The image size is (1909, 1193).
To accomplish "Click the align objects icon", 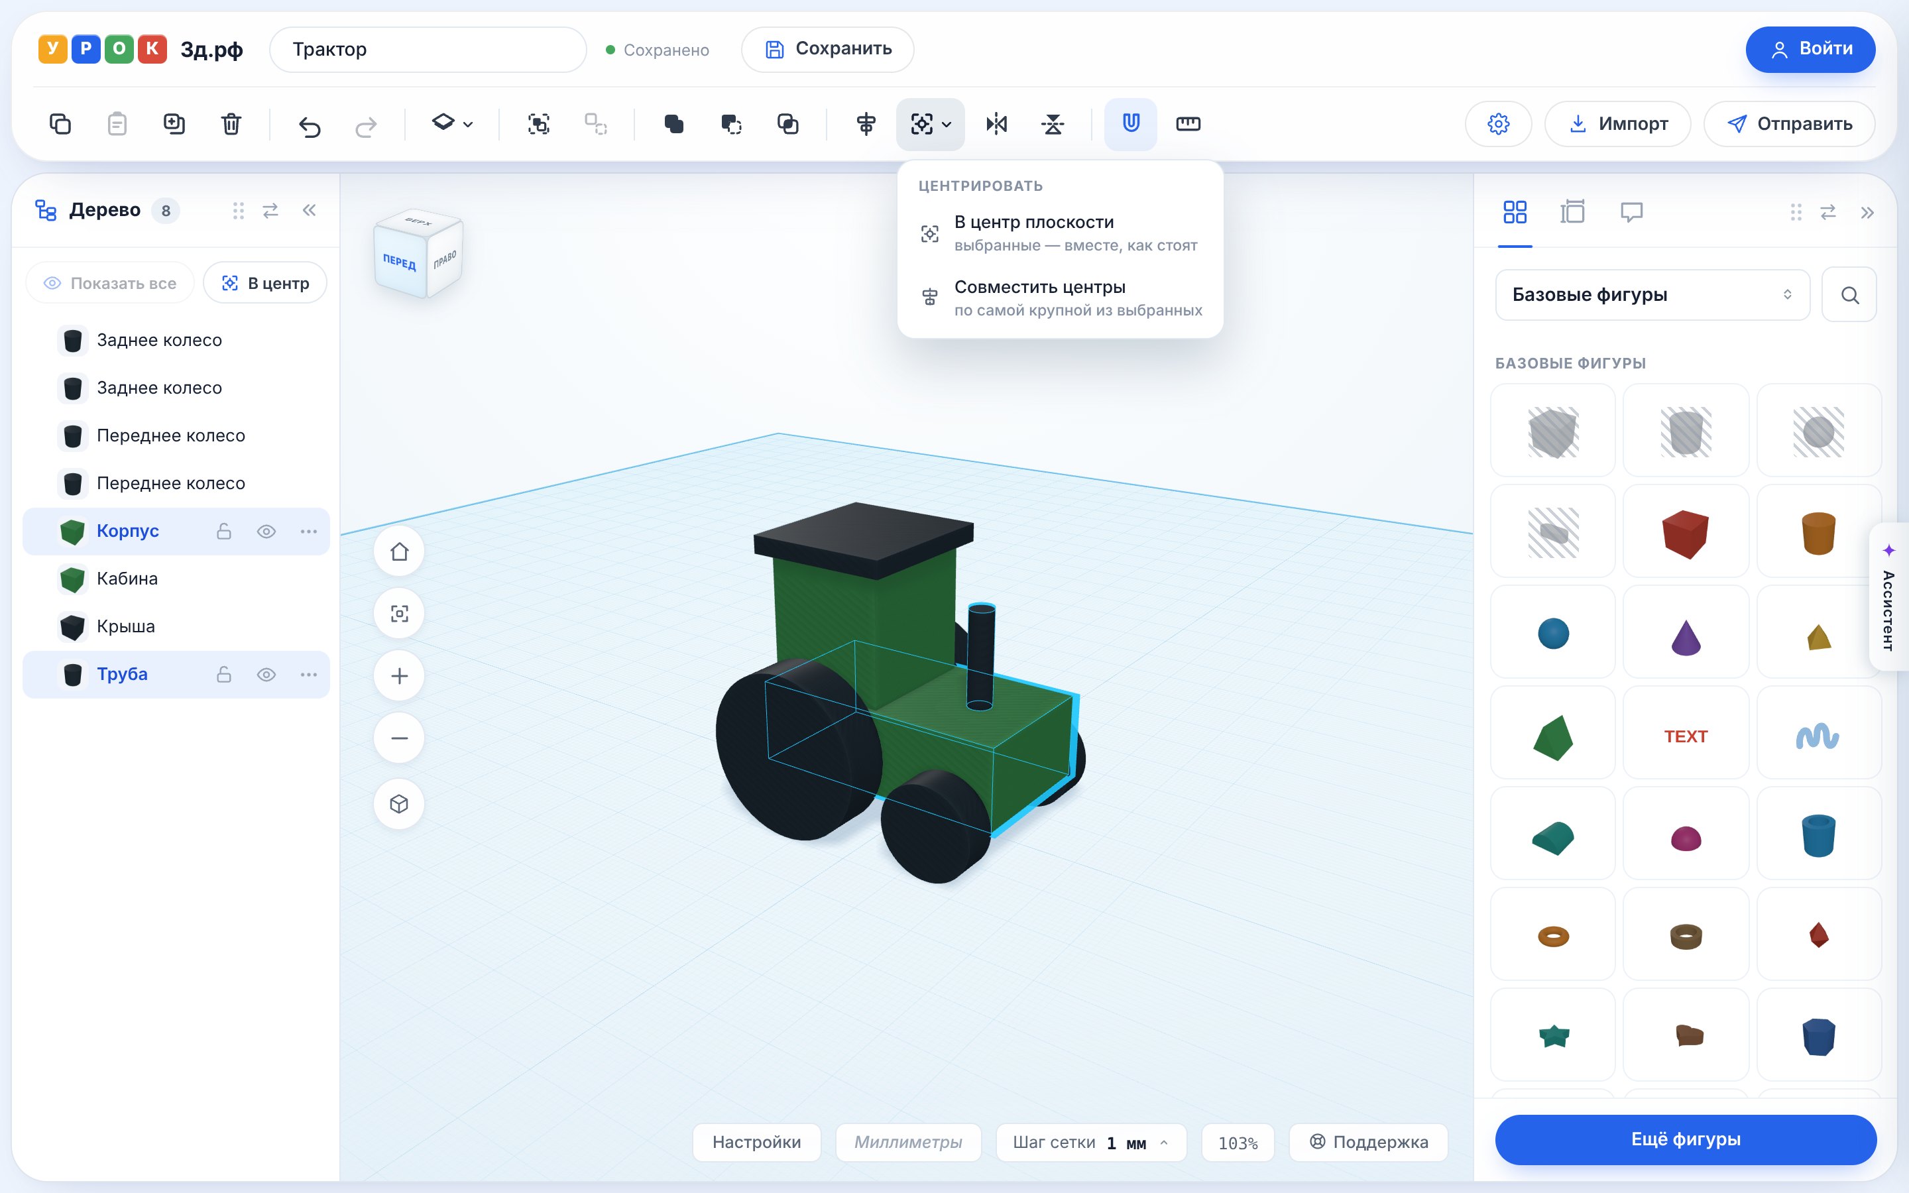I will [x=866, y=124].
